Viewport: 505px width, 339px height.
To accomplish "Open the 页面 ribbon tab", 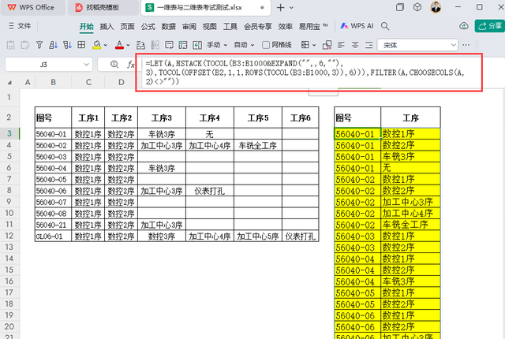I will (127, 26).
